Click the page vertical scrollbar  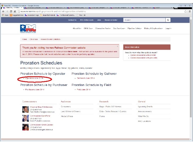tap(191, 68)
